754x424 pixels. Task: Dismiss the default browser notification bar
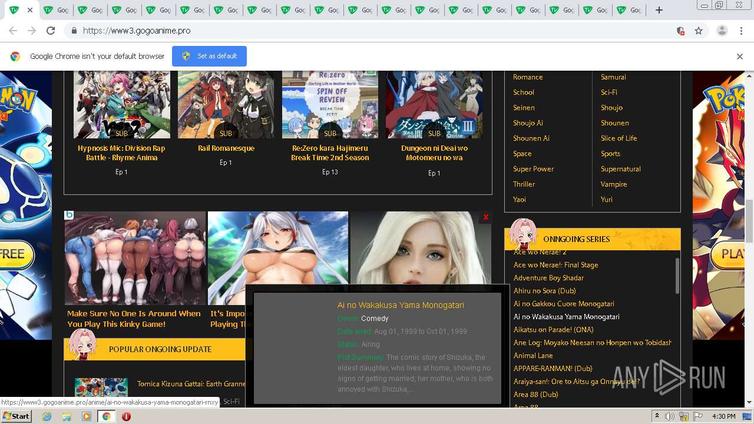tap(740, 57)
